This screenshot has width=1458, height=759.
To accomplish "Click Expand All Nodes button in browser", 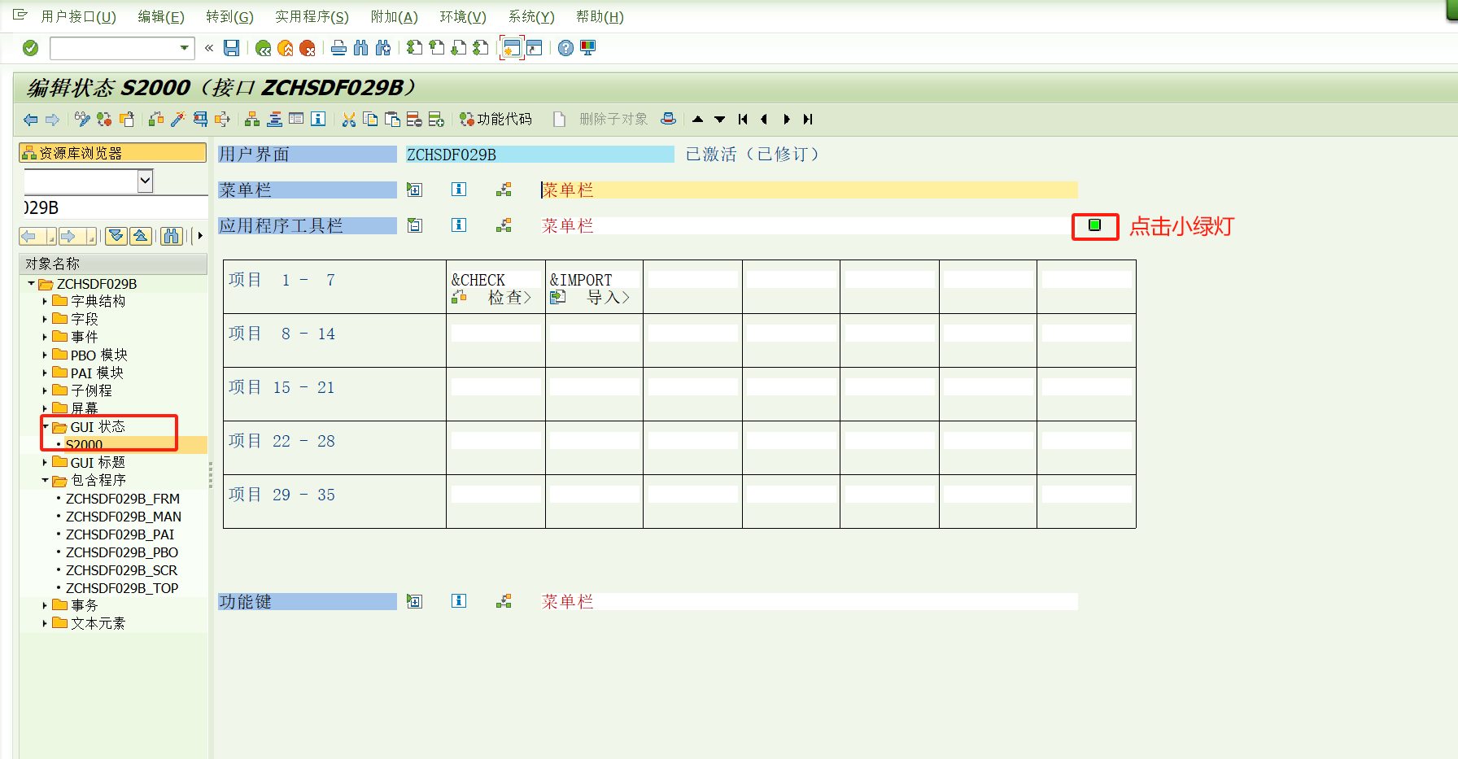I will (x=116, y=236).
